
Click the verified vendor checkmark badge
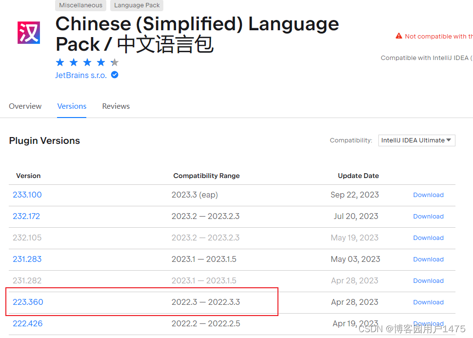(x=115, y=75)
